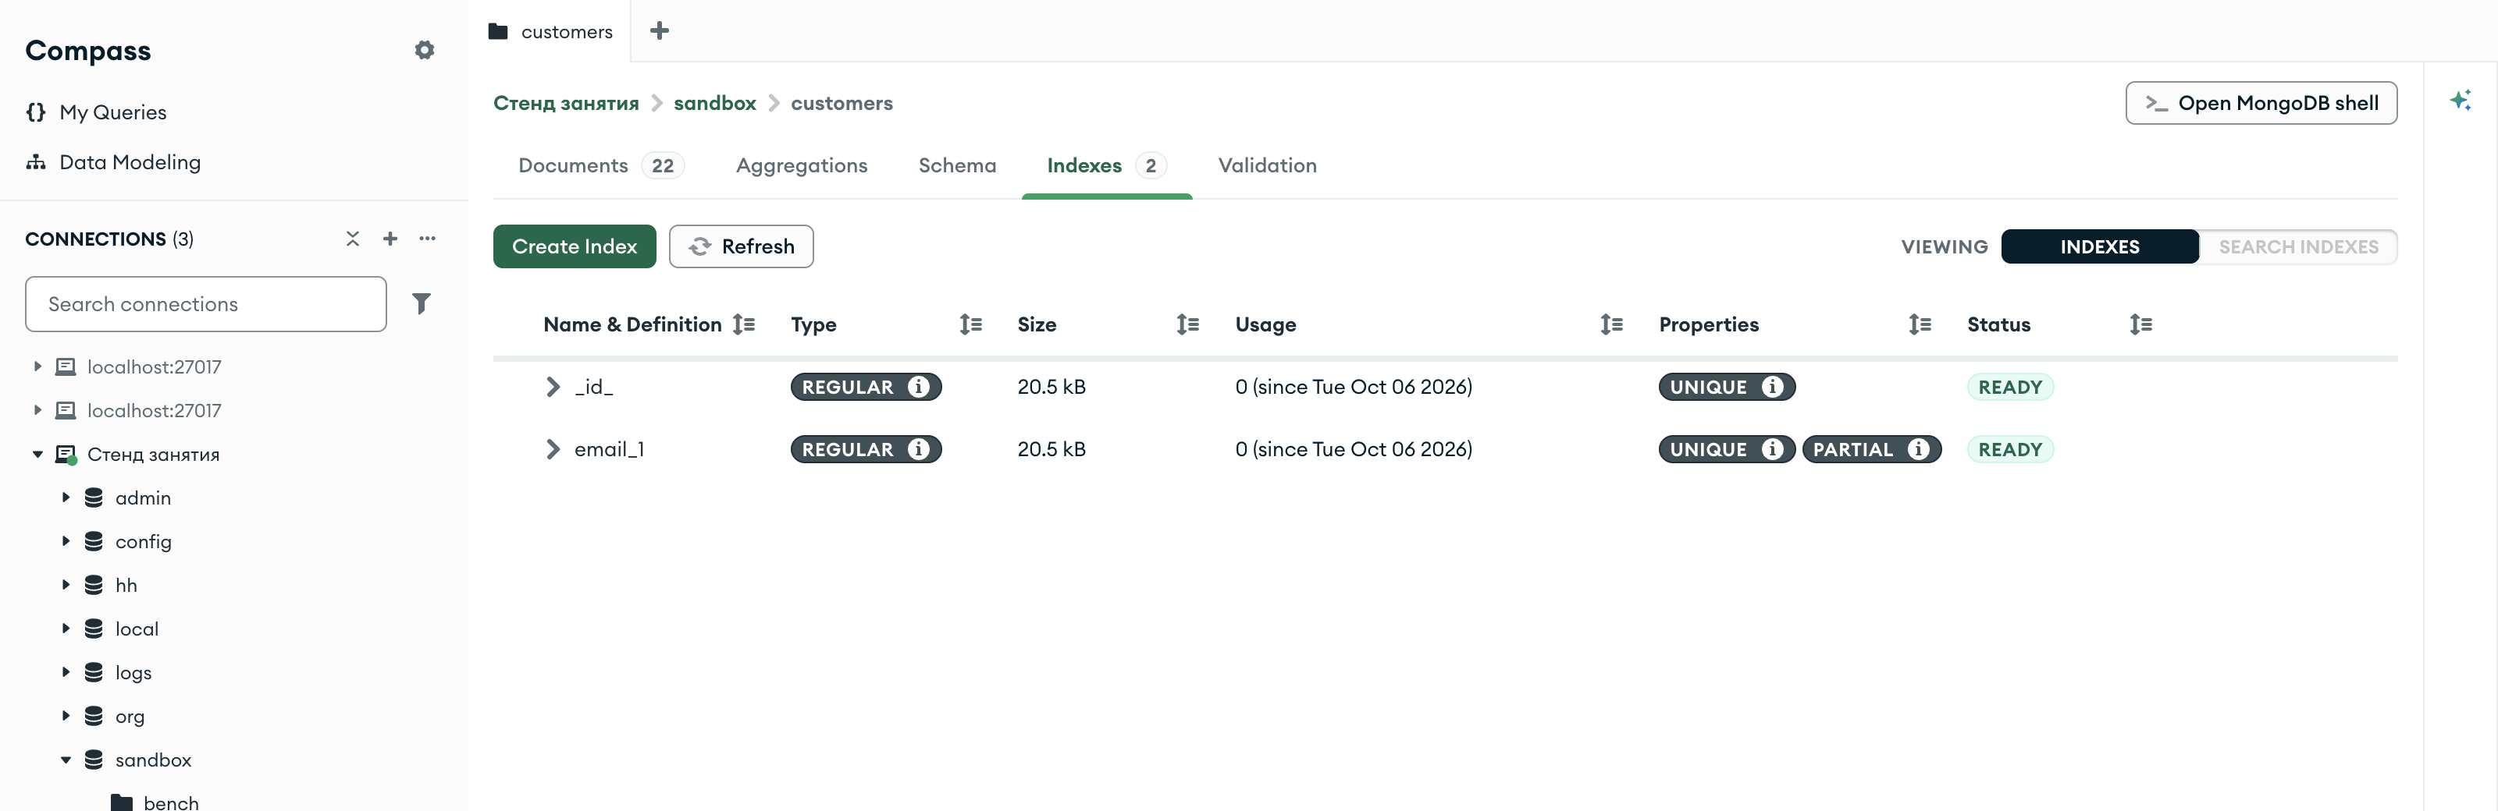Click the connections filter funnel icon
This screenshot has width=2498, height=811.
click(x=421, y=304)
